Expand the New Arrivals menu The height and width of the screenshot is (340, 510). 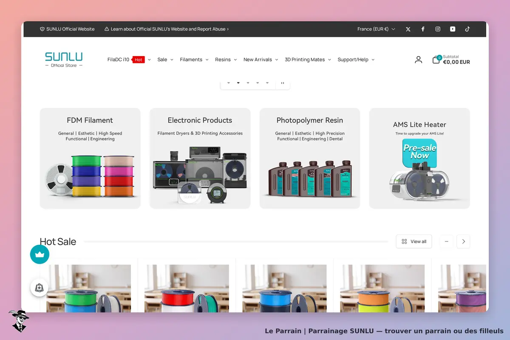tap(261, 60)
